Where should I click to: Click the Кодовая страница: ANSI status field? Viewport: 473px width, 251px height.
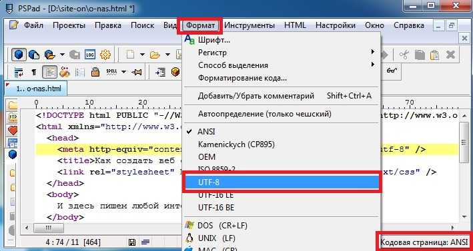tap(424, 242)
